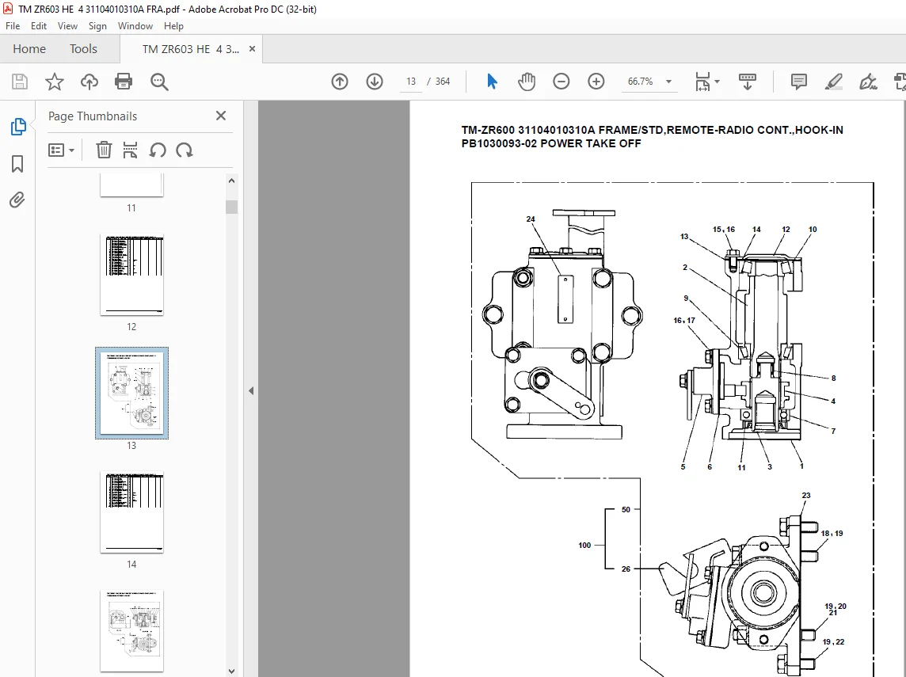This screenshot has width=906, height=677.
Task: Open the Window menu
Action: coord(135,26)
